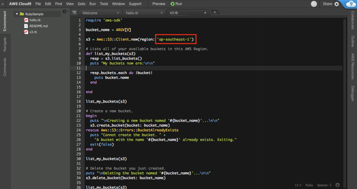Click the green Run button
The width and height of the screenshot is (357, 189).
point(176,4)
